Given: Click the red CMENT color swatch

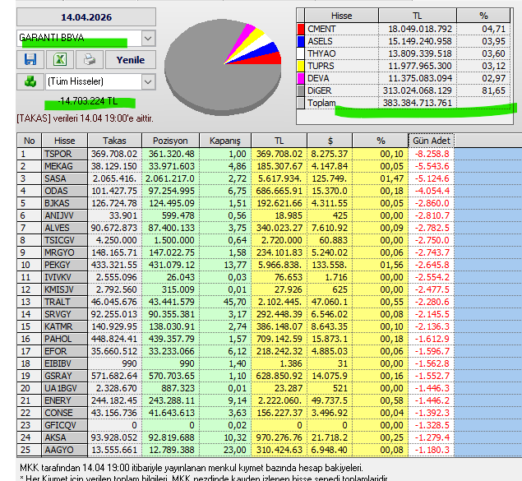Looking at the screenshot, I should point(301,29).
